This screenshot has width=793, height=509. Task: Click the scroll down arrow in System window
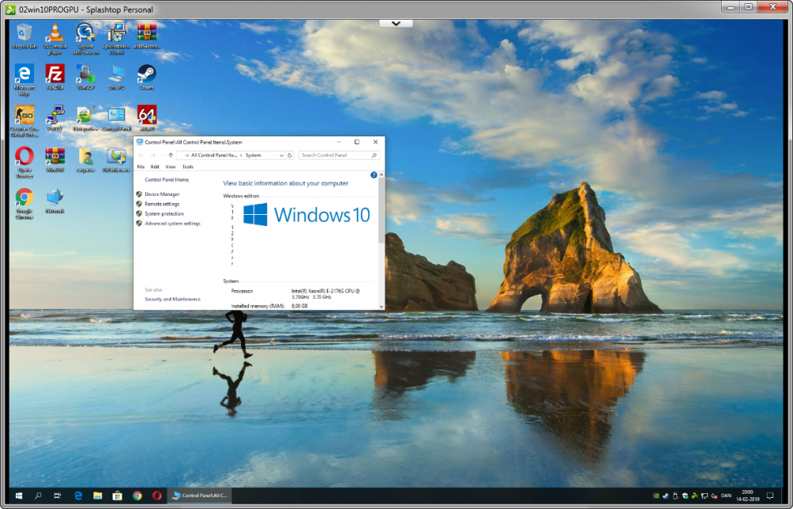381,306
